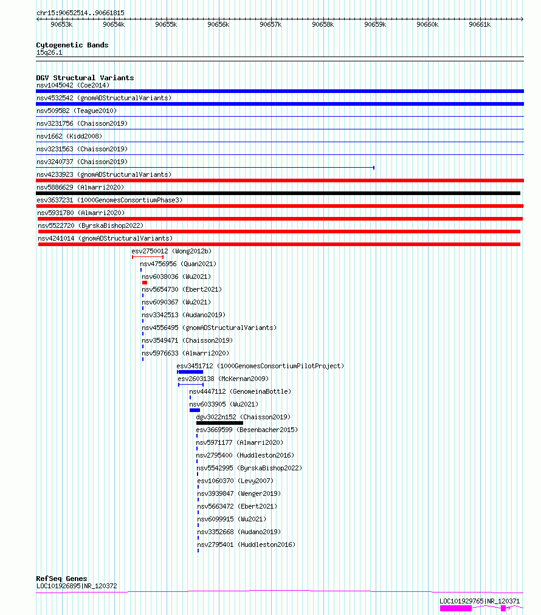Select esv1060370 (Levy2007) label

pyautogui.click(x=235, y=481)
